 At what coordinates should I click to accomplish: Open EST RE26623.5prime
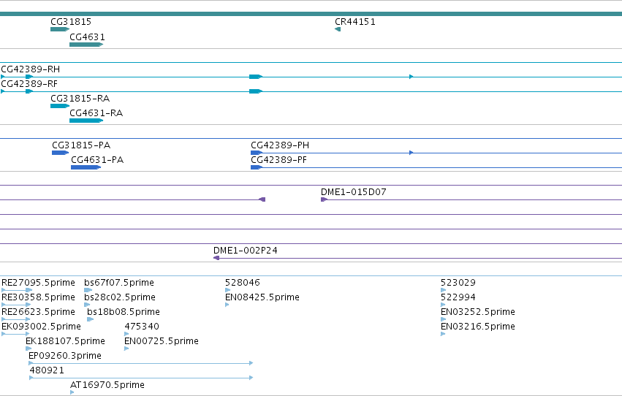pyautogui.click(x=38, y=311)
